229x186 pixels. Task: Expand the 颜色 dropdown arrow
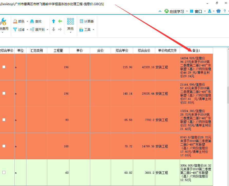point(27,22)
